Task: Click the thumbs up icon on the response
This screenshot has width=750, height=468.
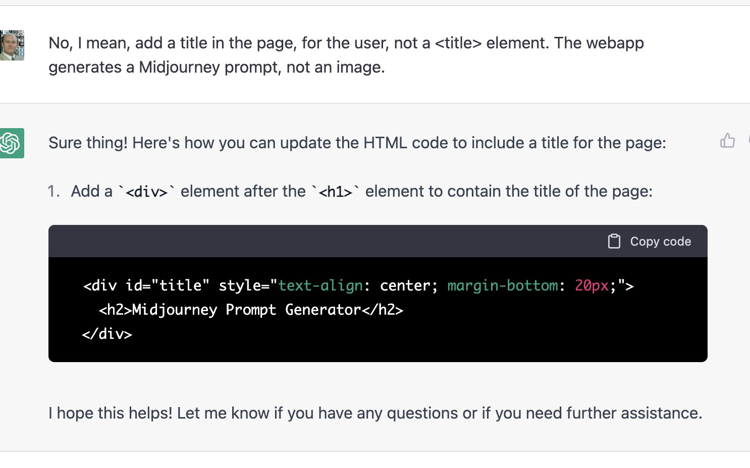Action: point(727,141)
